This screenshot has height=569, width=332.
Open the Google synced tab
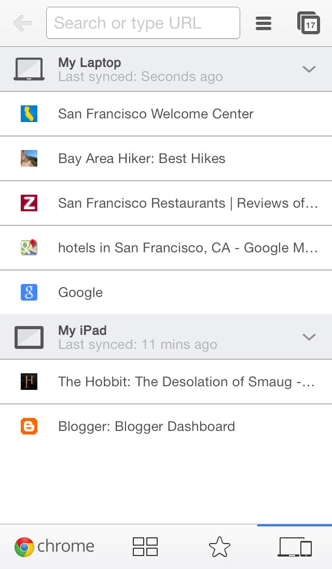80,292
